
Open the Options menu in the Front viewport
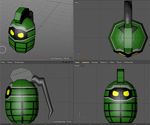pyautogui.click(x=104, y=62)
